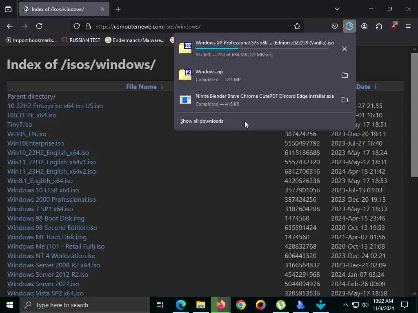Open the uBlock Origin extension icon
Viewport: 418px width, 313px height.
coord(394,26)
